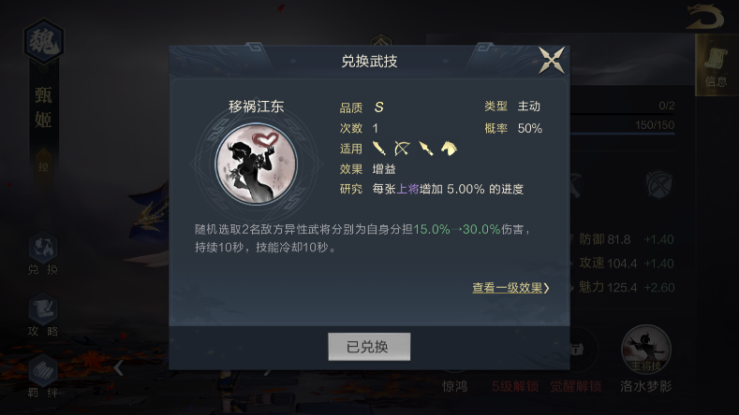This screenshot has height=415, width=739.
Task: Open the 兑换 sidebar icon
Action: 43,253
